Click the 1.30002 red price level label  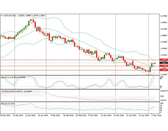click(x=162, y=60)
